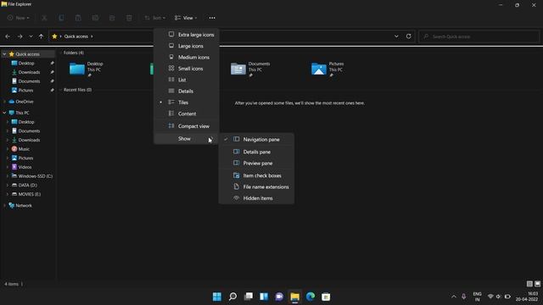Open address bar history dropdown
Viewport: 543px width, 305px height.
coord(396,36)
